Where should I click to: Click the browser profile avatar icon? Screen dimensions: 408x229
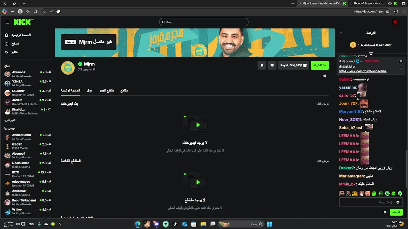coord(20,11)
